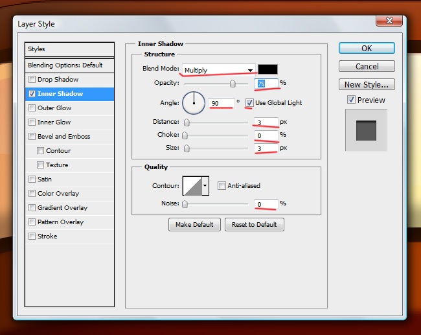
Task: Click Reset to Default
Action: (x=254, y=224)
